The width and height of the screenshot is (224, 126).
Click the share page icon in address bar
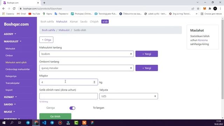coord(193,8)
